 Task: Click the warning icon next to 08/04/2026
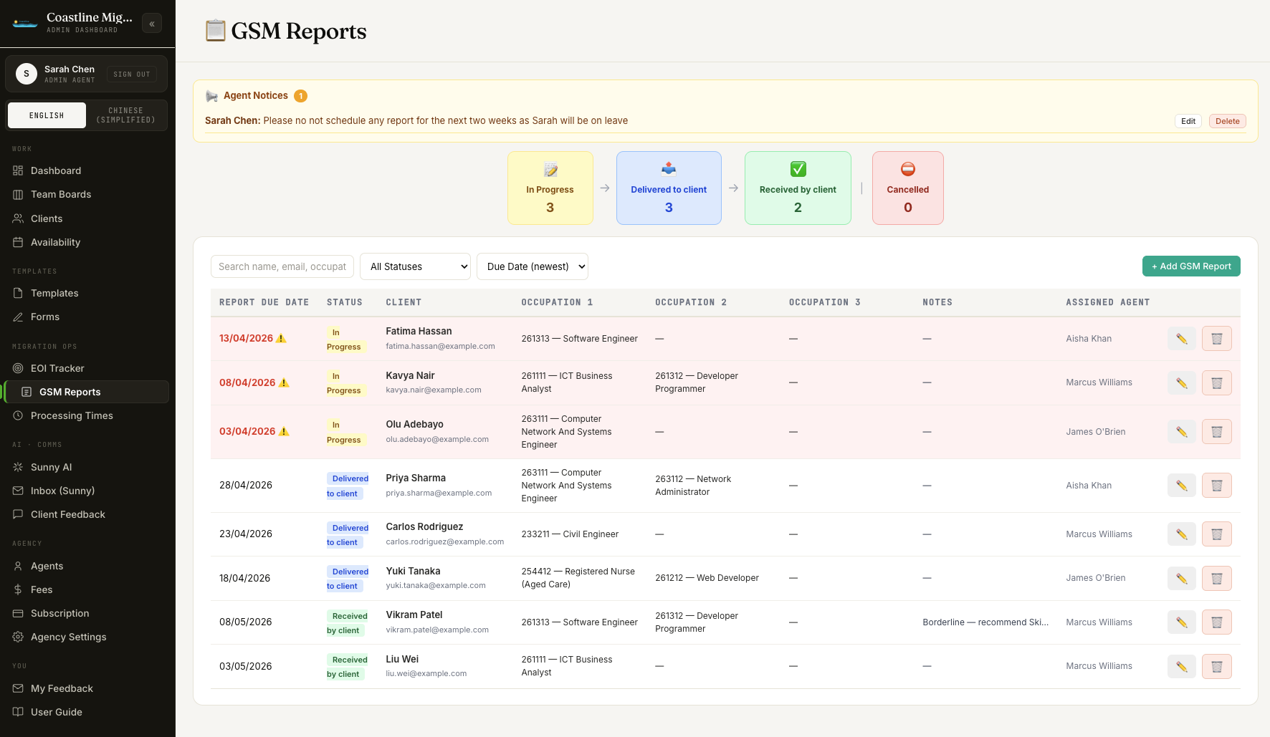[x=284, y=382]
